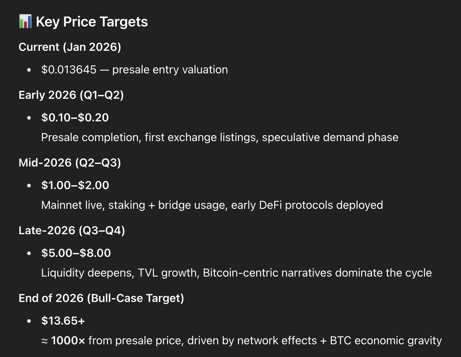Click the Mainnet live description line
Image resolution: width=461 pixels, height=357 pixels.
click(212, 205)
